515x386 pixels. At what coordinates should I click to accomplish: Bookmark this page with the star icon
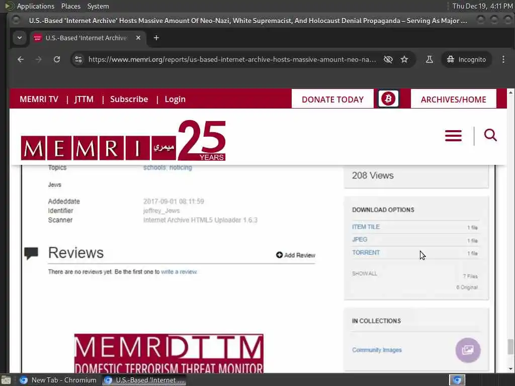(404, 59)
